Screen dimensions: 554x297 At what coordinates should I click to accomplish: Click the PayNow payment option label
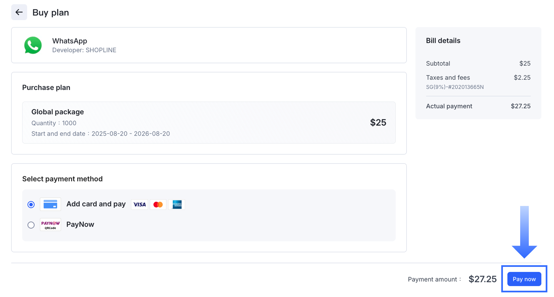point(80,224)
